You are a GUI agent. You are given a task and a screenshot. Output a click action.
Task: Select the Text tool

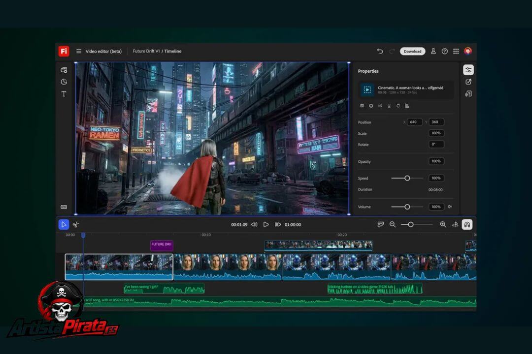pos(64,94)
